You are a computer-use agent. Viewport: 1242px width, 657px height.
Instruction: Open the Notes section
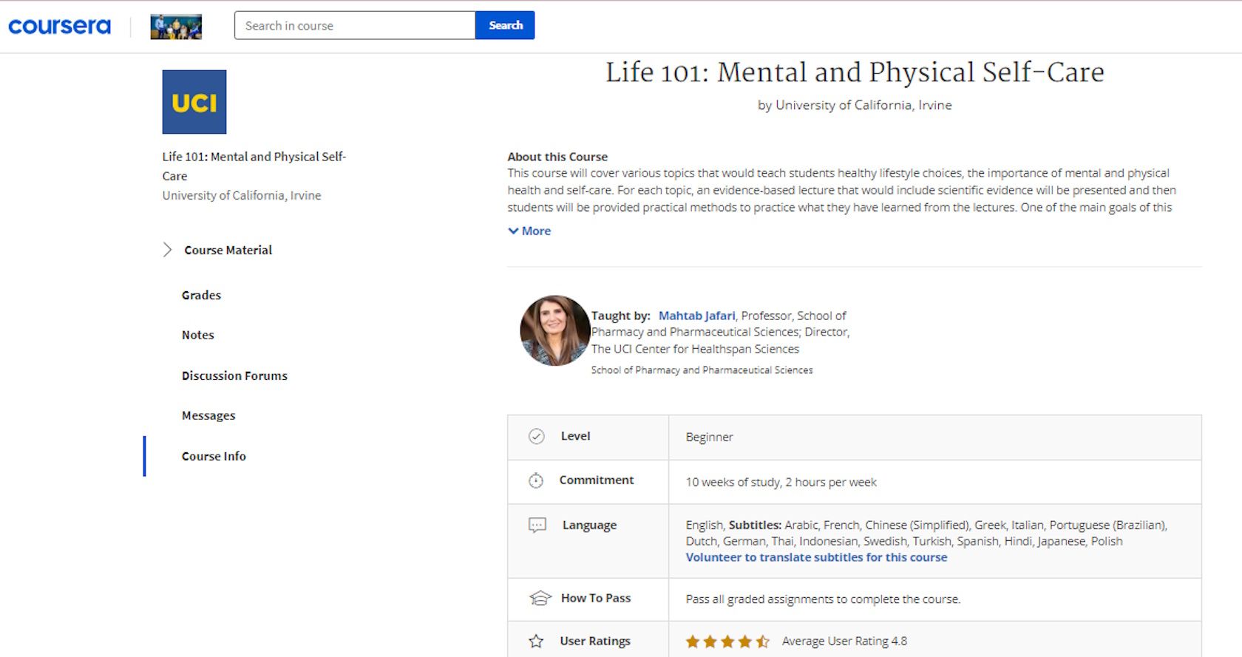(x=198, y=335)
